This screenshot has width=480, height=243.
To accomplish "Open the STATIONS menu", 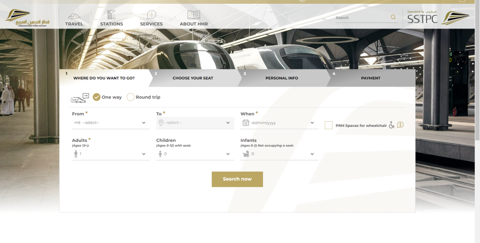I will pyautogui.click(x=112, y=24).
